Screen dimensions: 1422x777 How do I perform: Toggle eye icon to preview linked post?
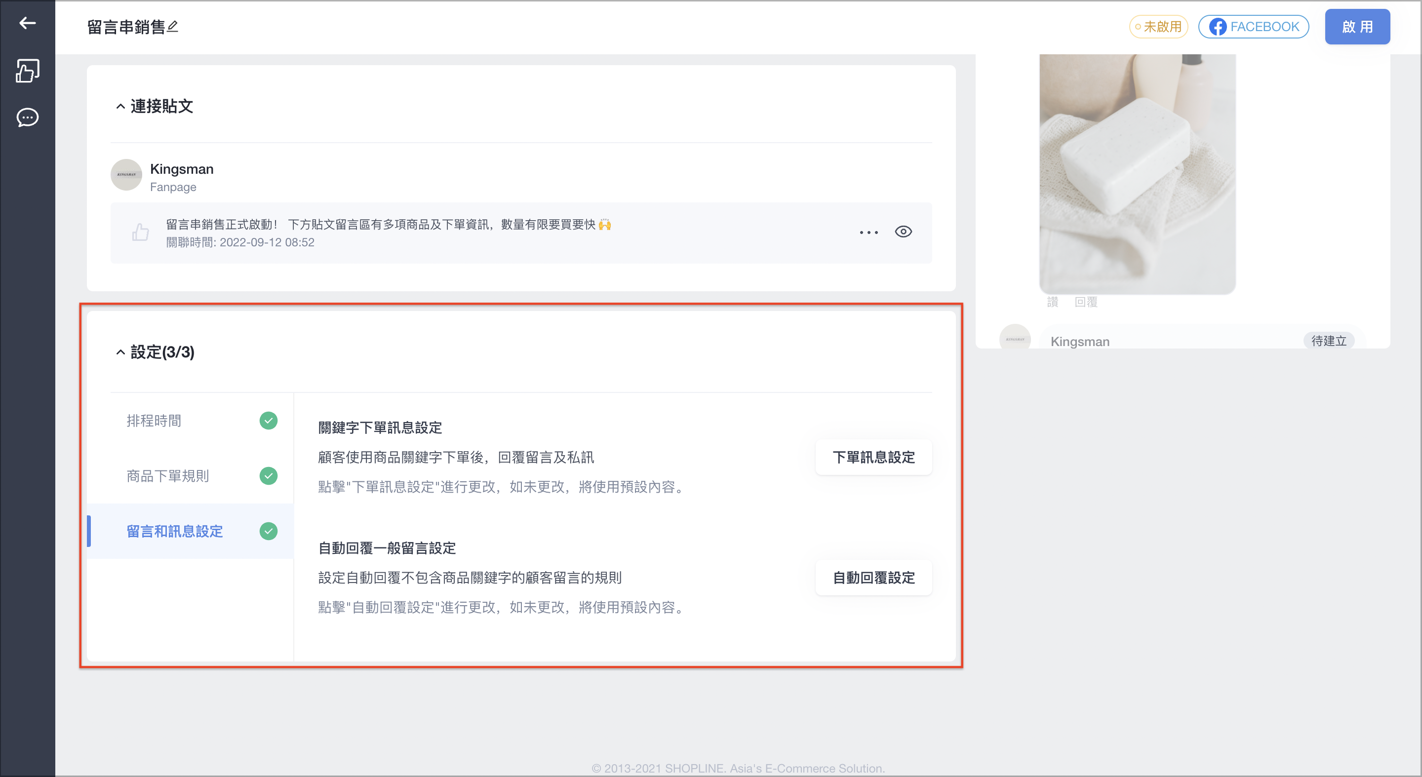(x=903, y=232)
